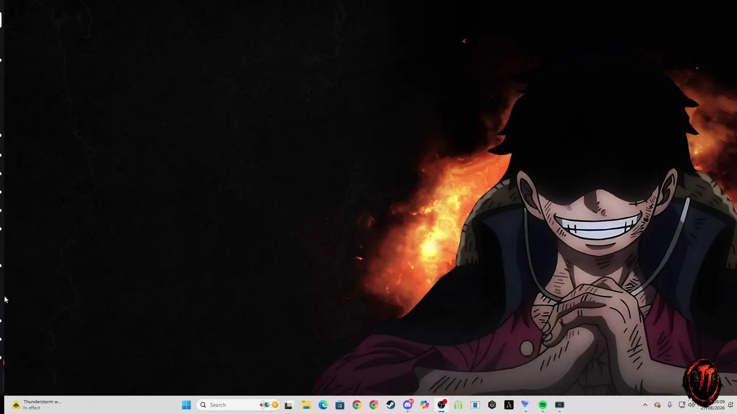This screenshot has height=414, width=737.
Task: Open the light green arch-shaped taskbar icon
Action: (458, 405)
